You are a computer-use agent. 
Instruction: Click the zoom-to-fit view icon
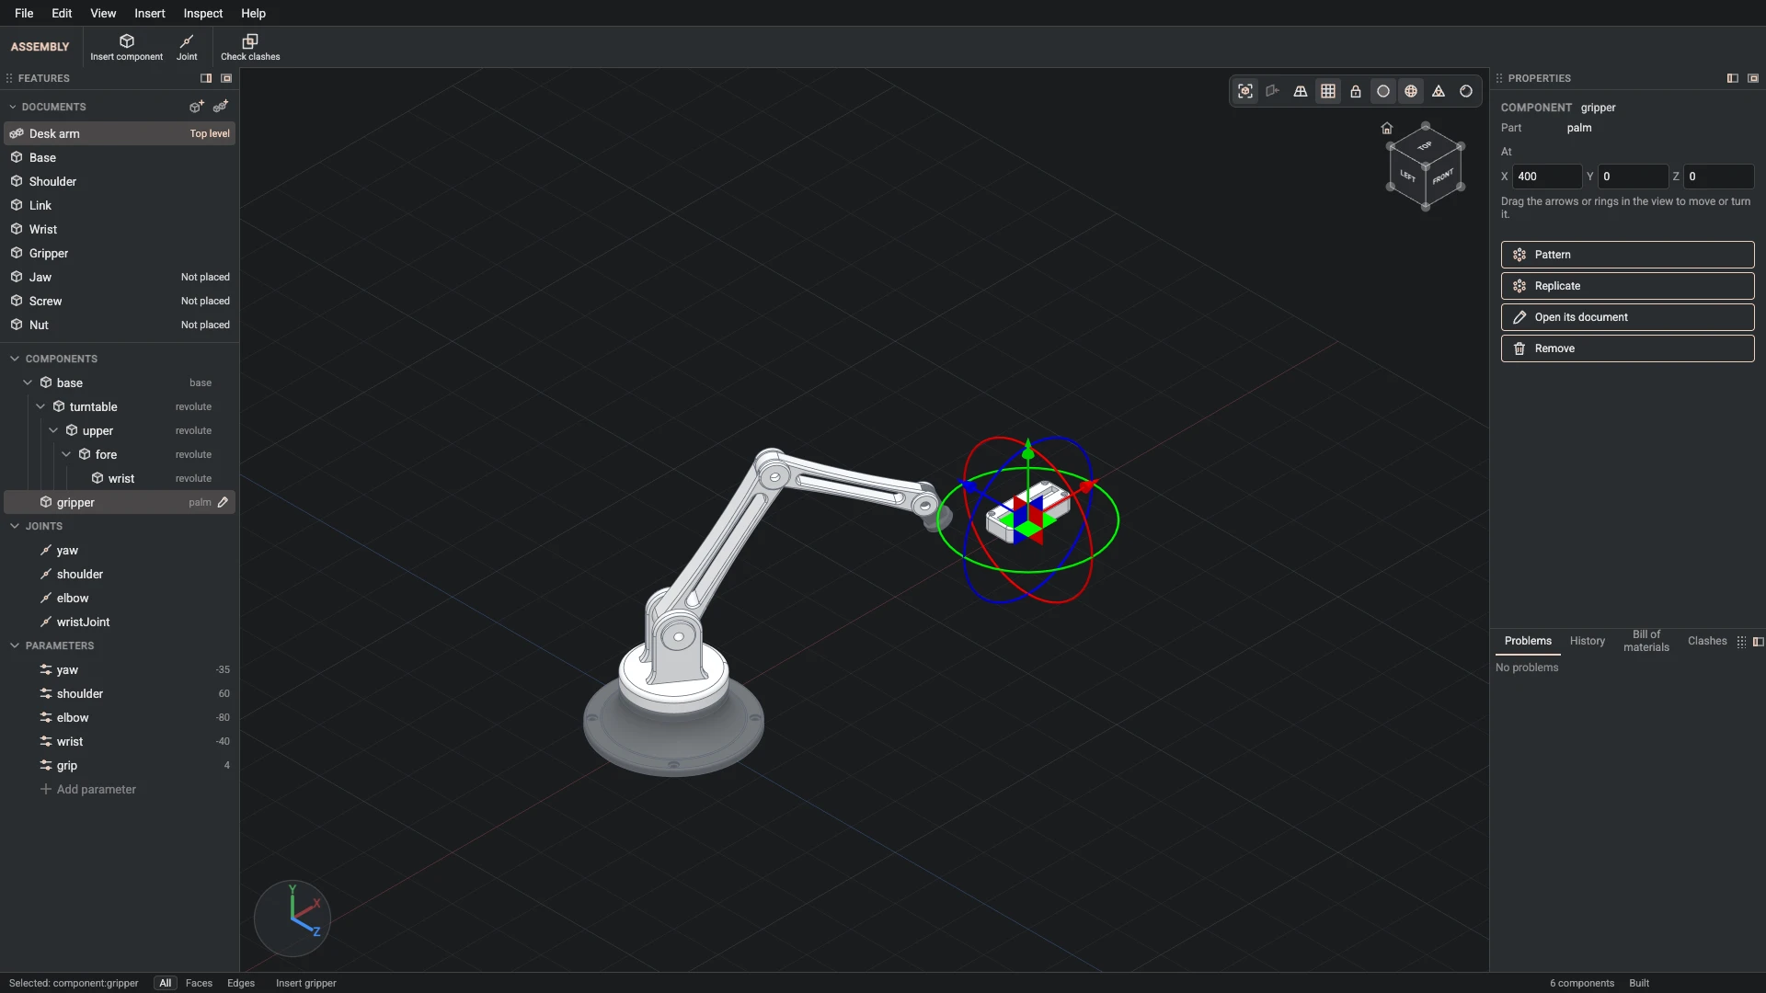pyautogui.click(x=1245, y=91)
